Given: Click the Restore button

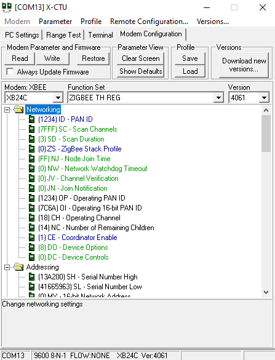Looking at the screenshot, I should click(93, 58).
